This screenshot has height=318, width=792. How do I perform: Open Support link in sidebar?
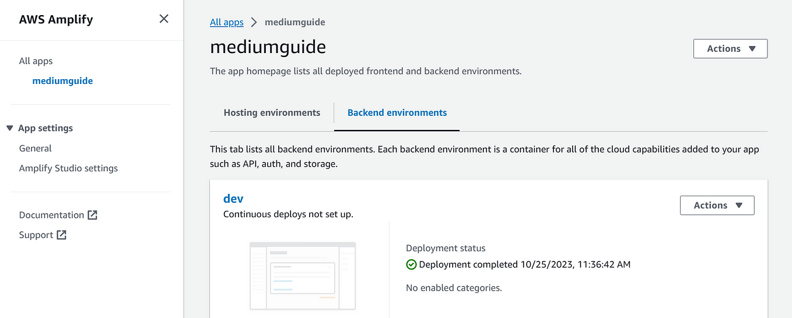(36, 235)
